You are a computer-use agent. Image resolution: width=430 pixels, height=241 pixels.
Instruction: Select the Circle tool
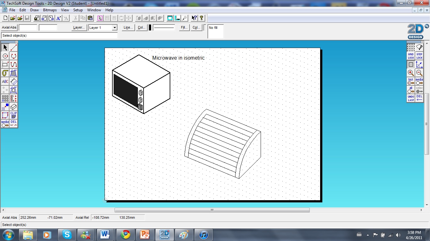[5, 56]
